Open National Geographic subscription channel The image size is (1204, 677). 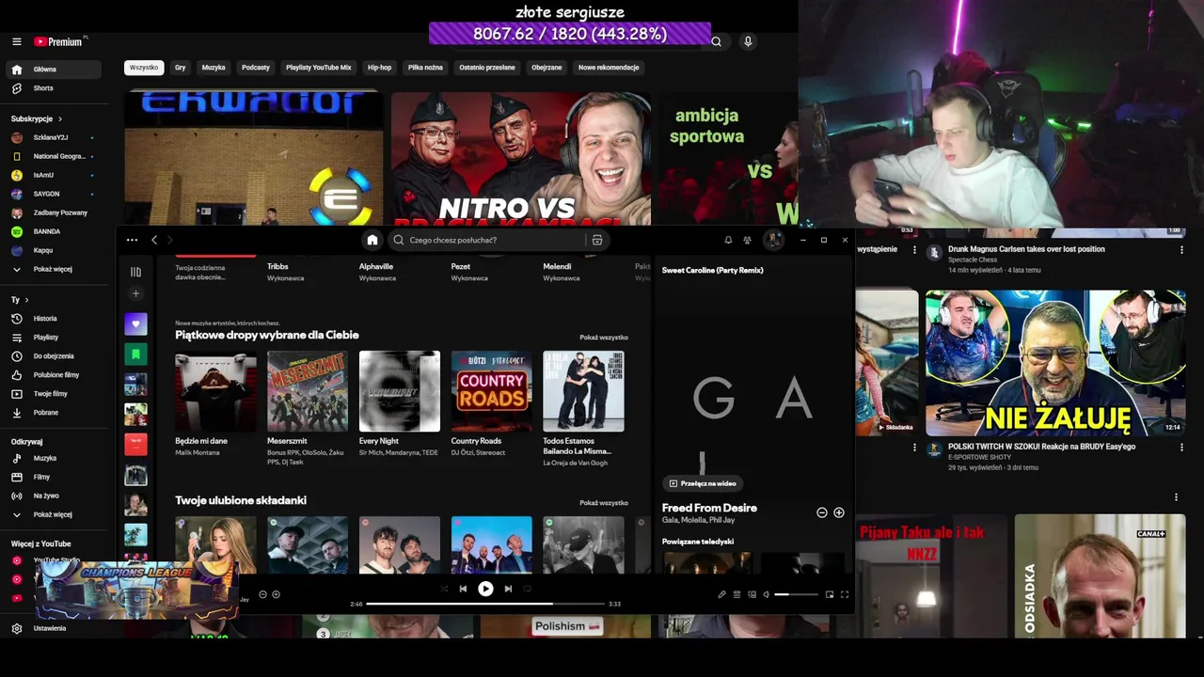click(x=52, y=156)
